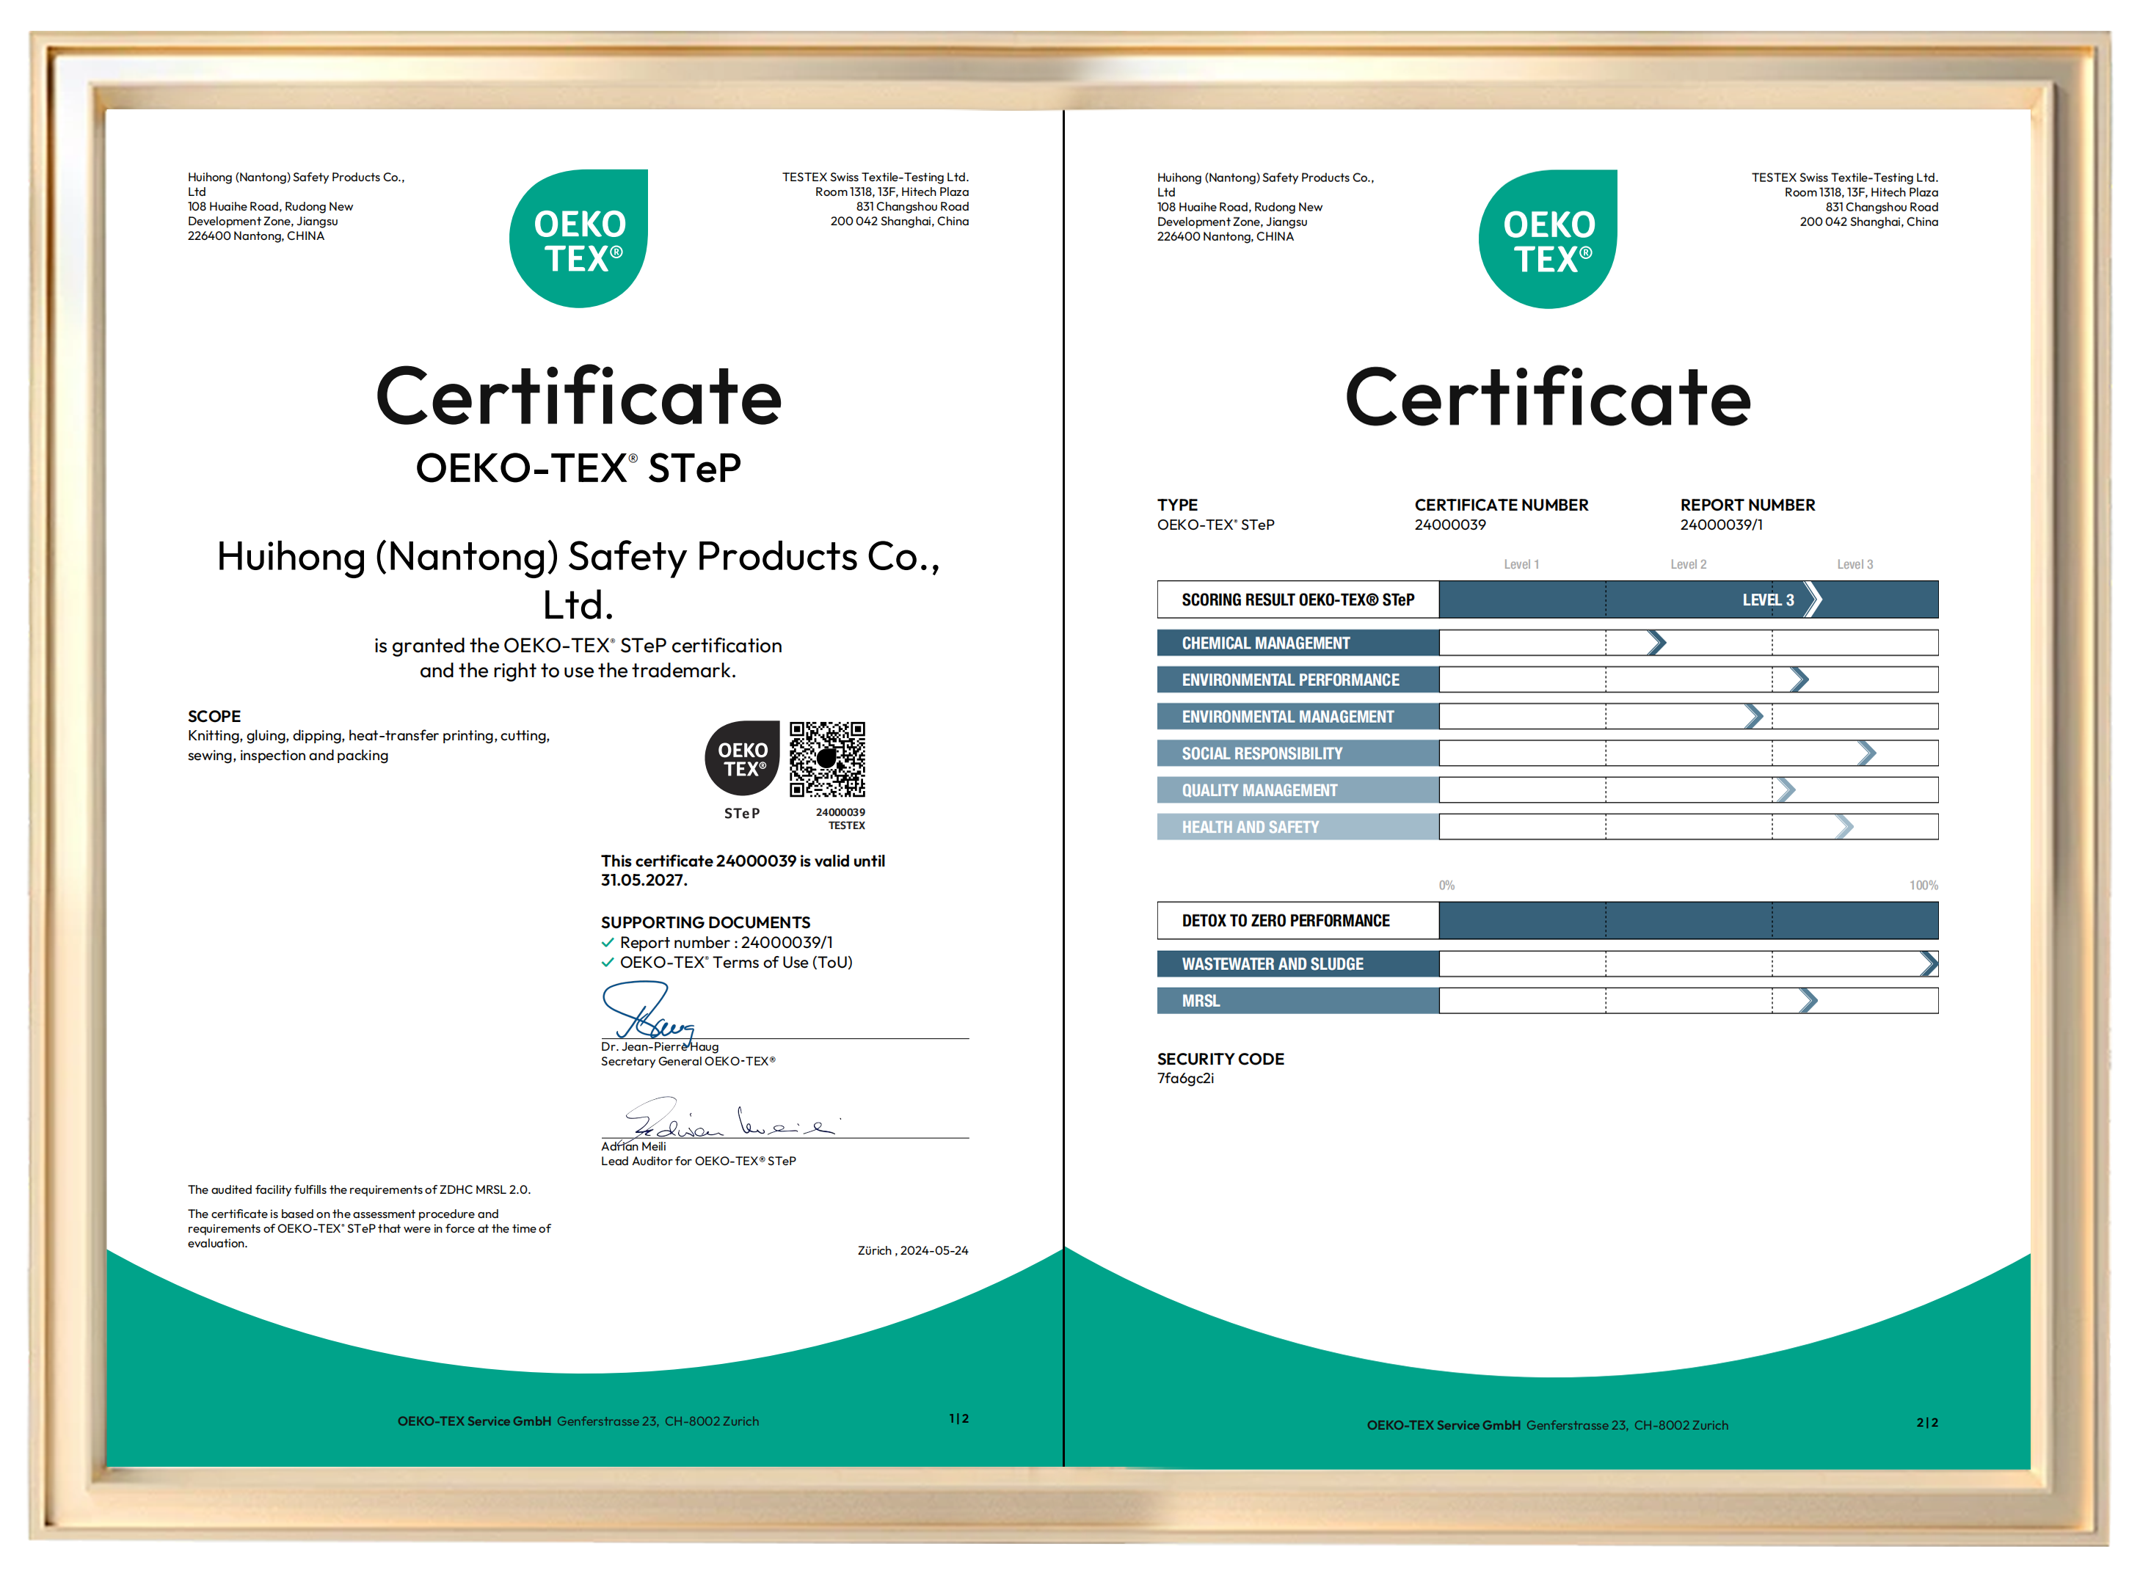Click the 24000039 TESTEX caption under the QR code
The width and height of the screenshot is (2140, 1590).
840,819
